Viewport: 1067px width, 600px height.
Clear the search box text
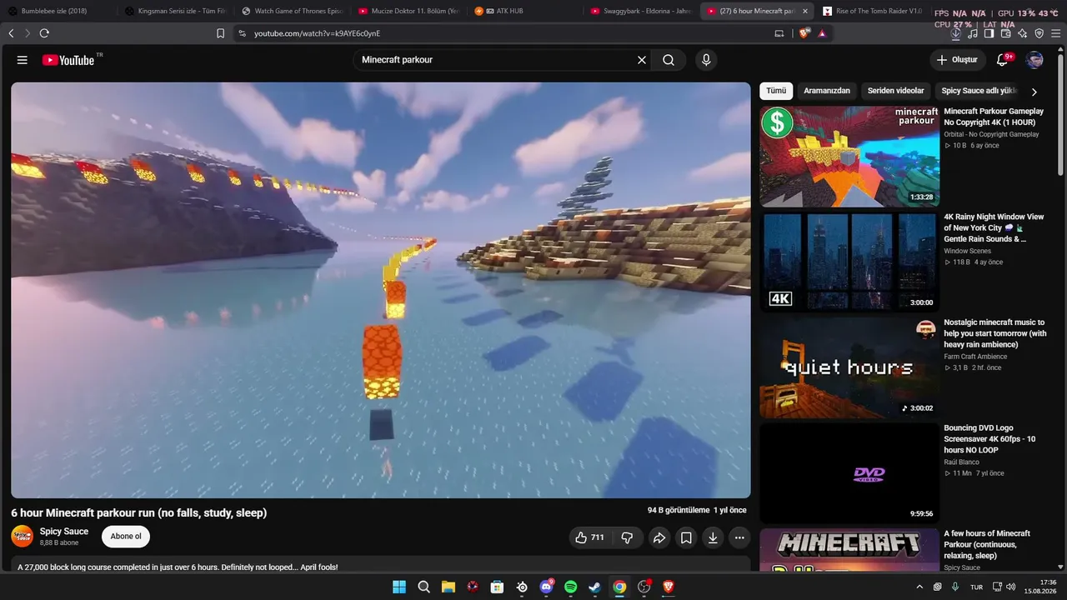tap(642, 60)
